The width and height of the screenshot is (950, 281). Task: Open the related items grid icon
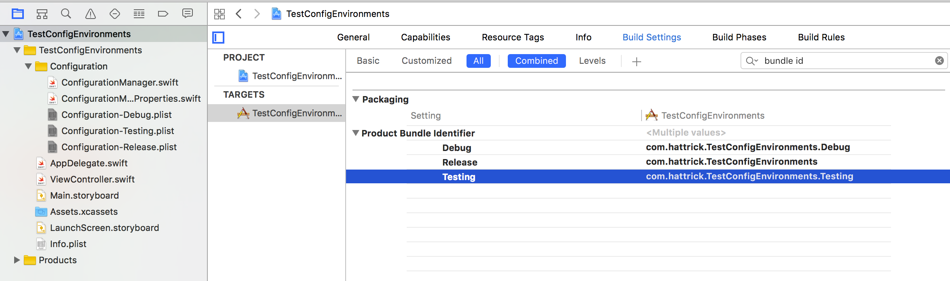[220, 14]
